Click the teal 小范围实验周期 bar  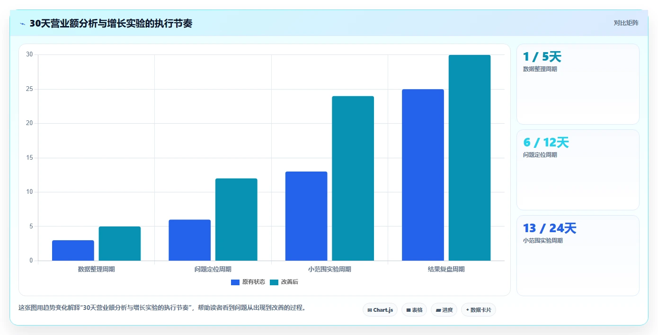point(353,178)
